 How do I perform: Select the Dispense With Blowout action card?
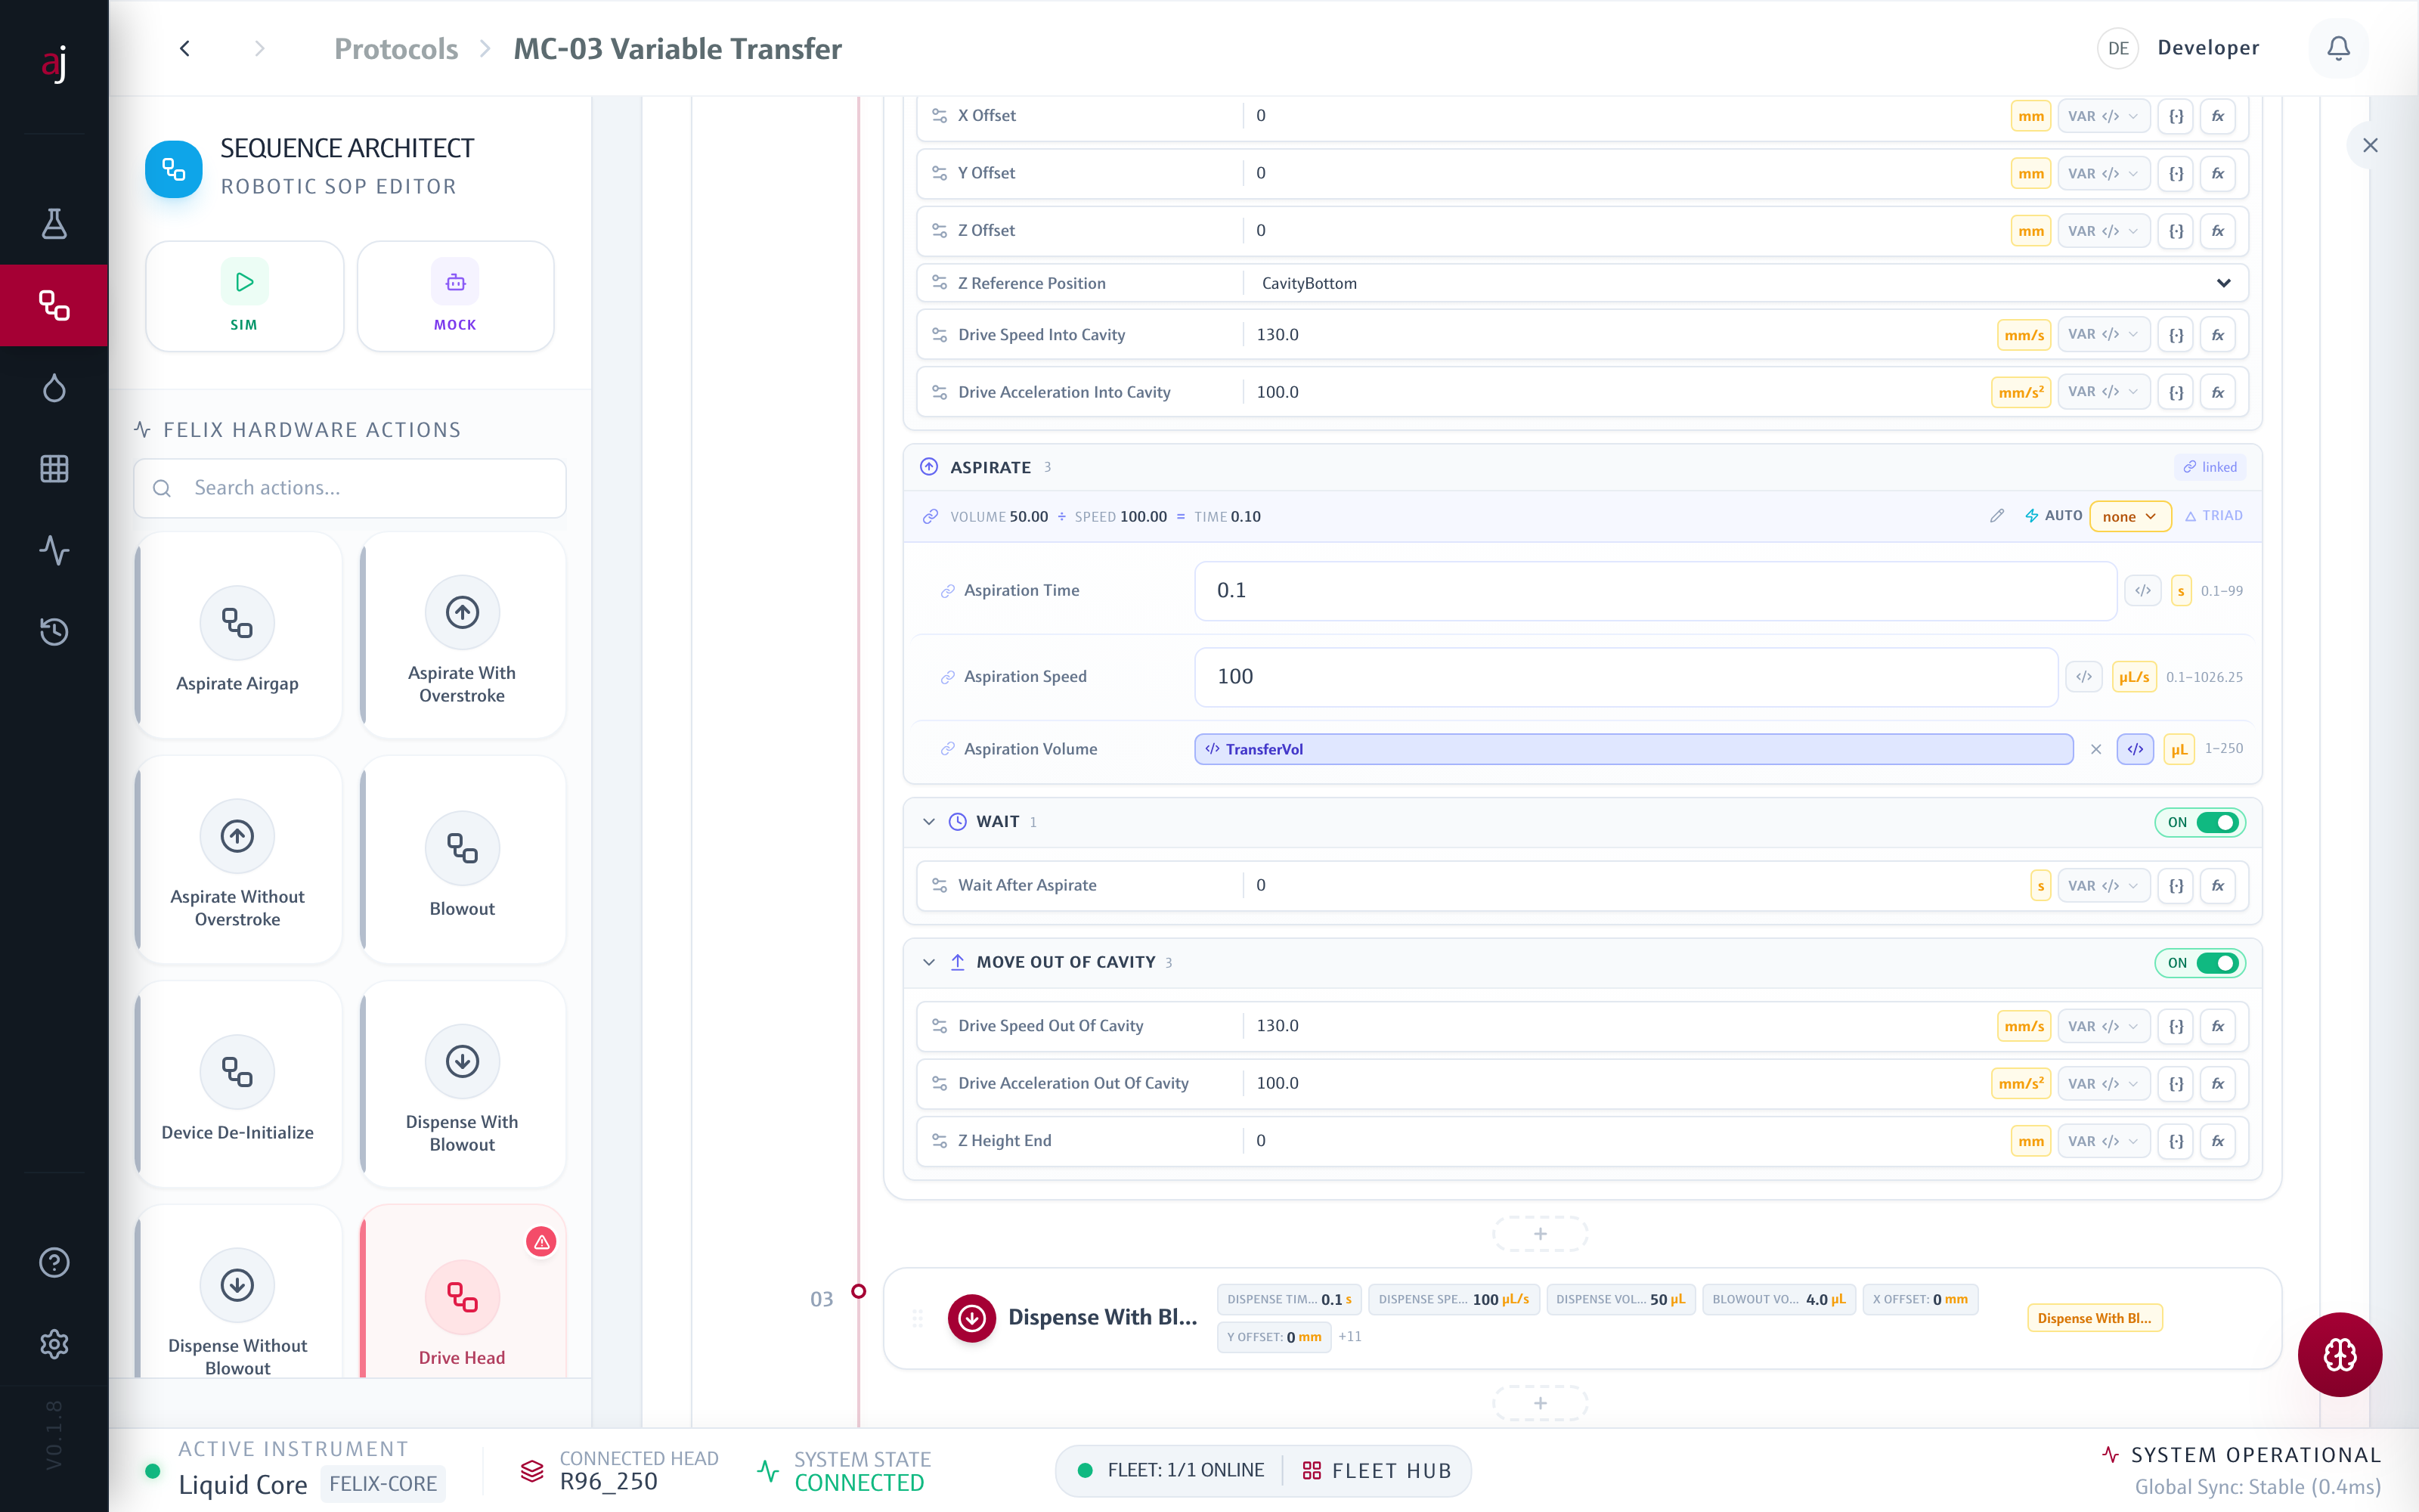click(x=462, y=1084)
